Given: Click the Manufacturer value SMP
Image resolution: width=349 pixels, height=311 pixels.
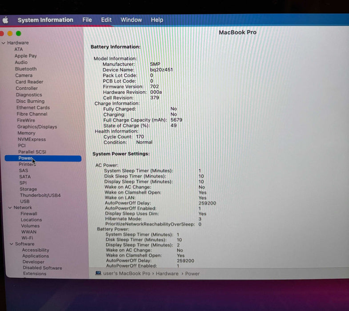Looking at the screenshot, I should pos(155,64).
